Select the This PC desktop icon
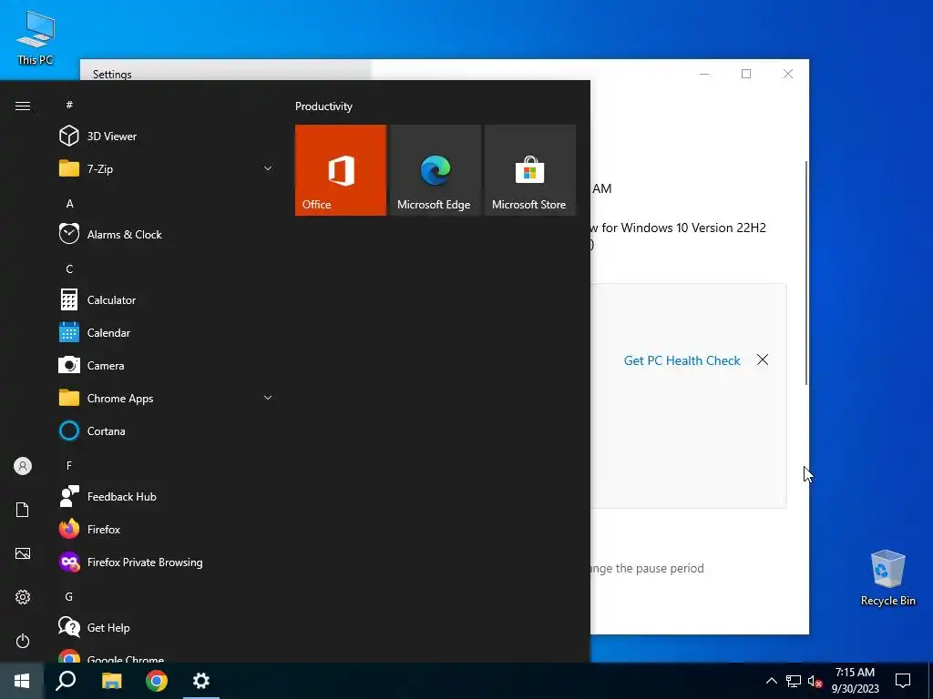This screenshot has width=933, height=699. 36,38
